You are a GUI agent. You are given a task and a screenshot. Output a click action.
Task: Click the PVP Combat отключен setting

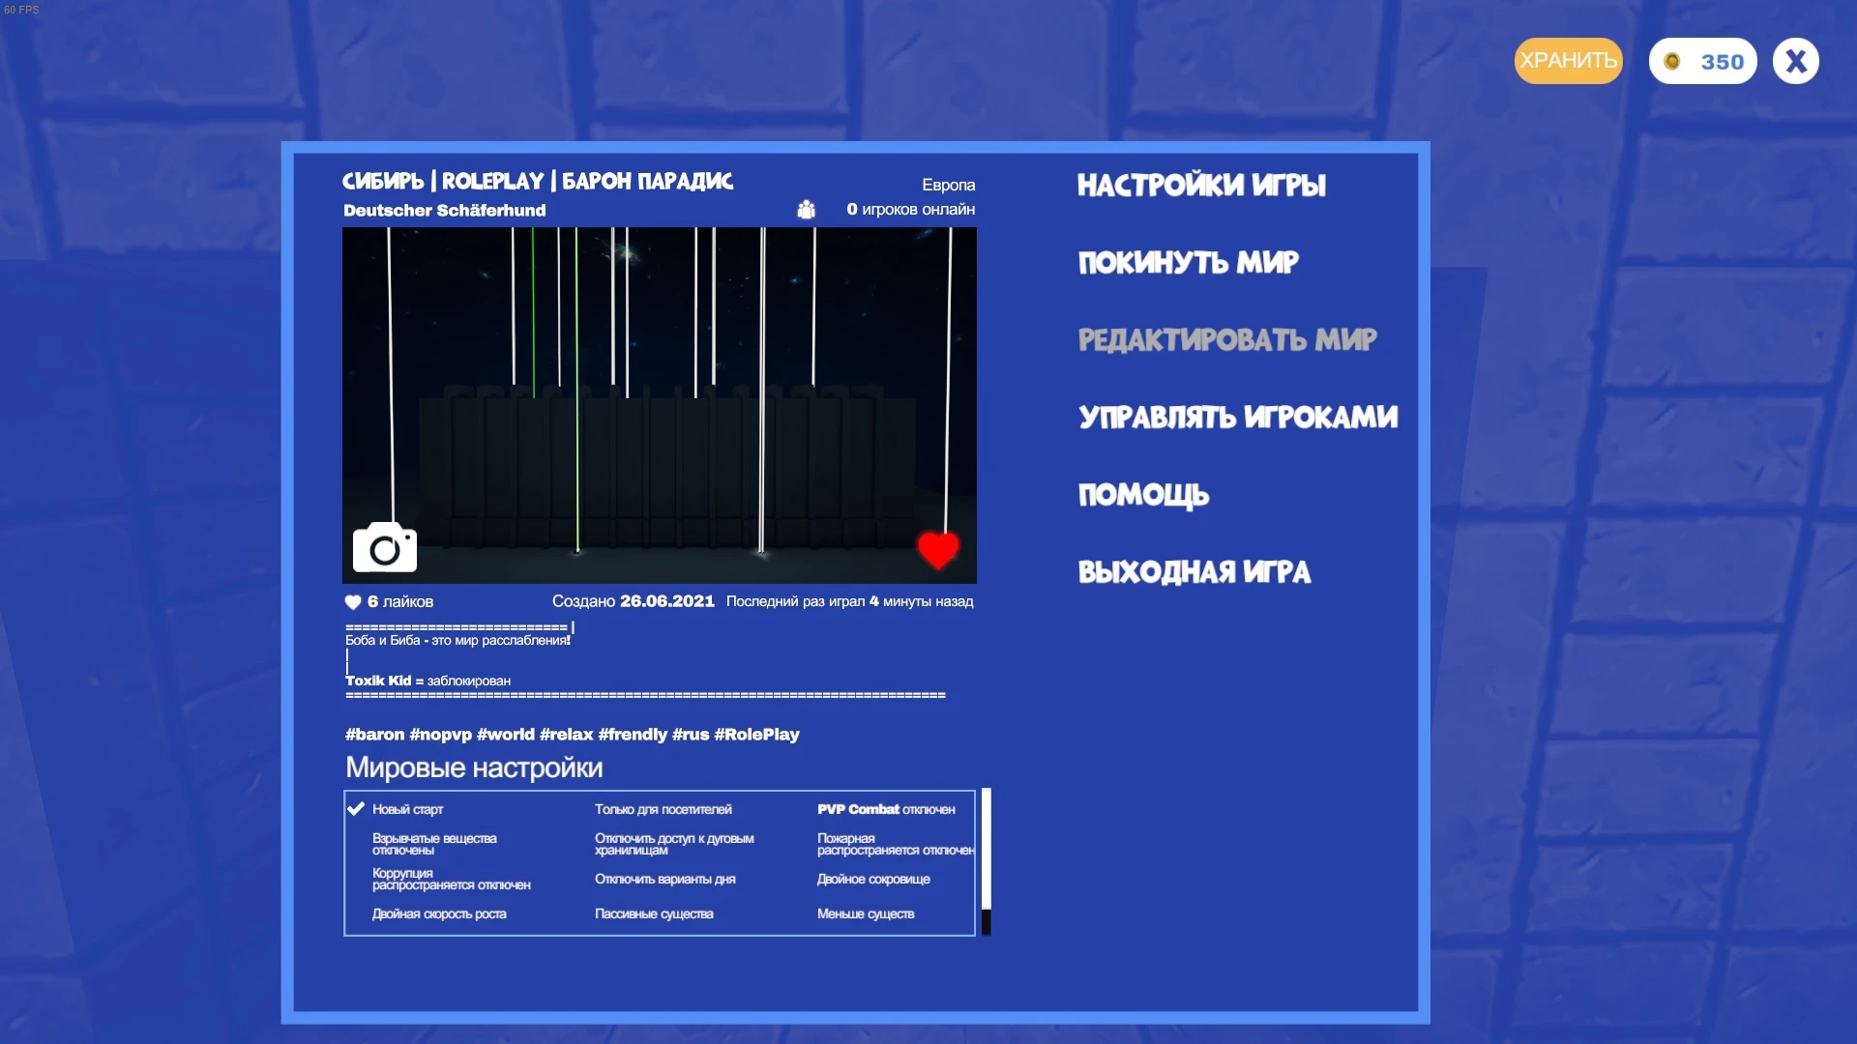pos(885,809)
